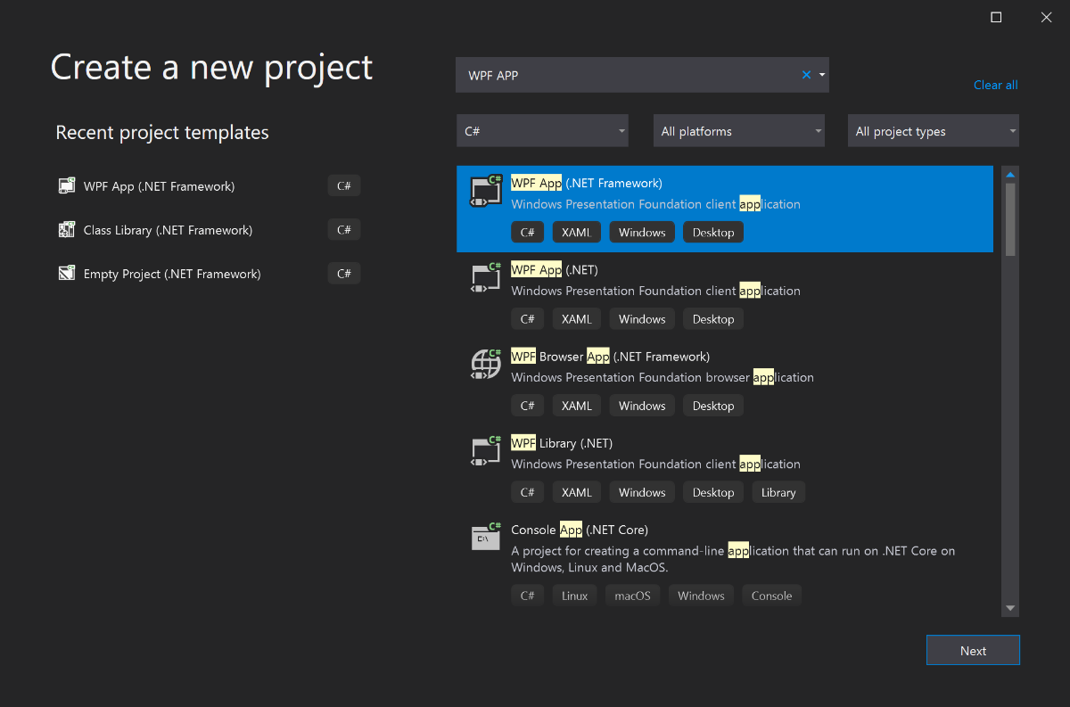Maximize the Create a new project window
Viewport: 1070px width, 707px height.
(x=996, y=17)
